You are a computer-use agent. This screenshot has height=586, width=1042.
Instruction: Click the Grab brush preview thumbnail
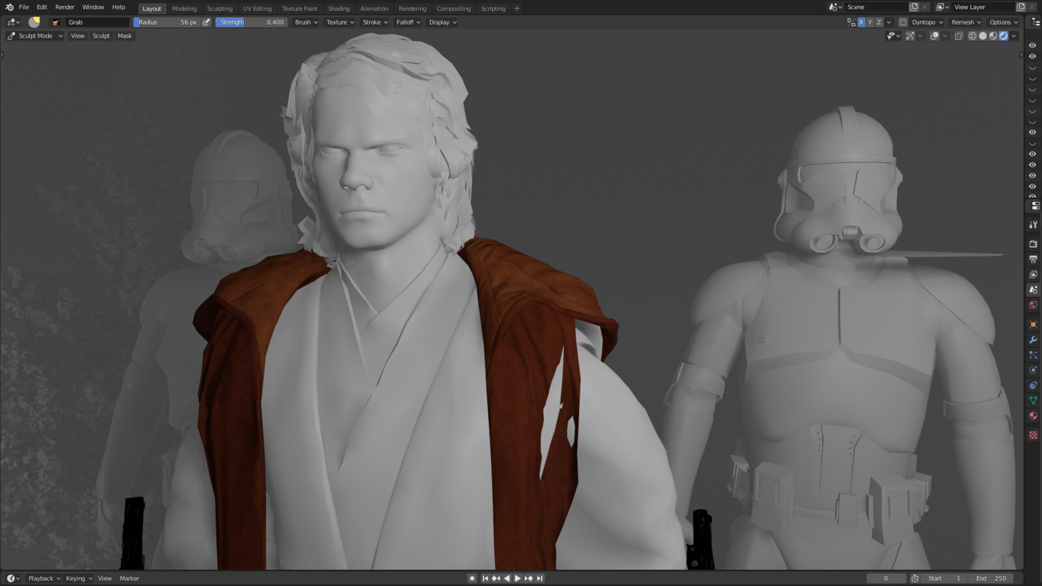[35, 22]
